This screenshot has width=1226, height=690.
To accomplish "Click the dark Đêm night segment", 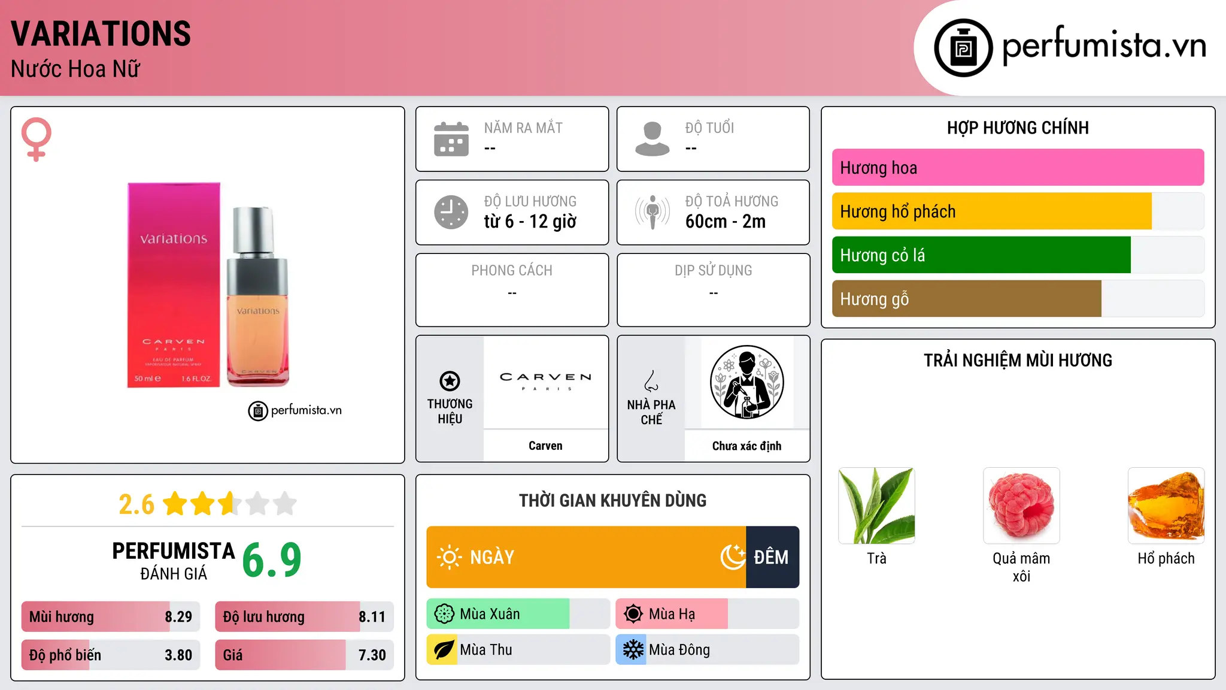I will pyautogui.click(x=773, y=557).
